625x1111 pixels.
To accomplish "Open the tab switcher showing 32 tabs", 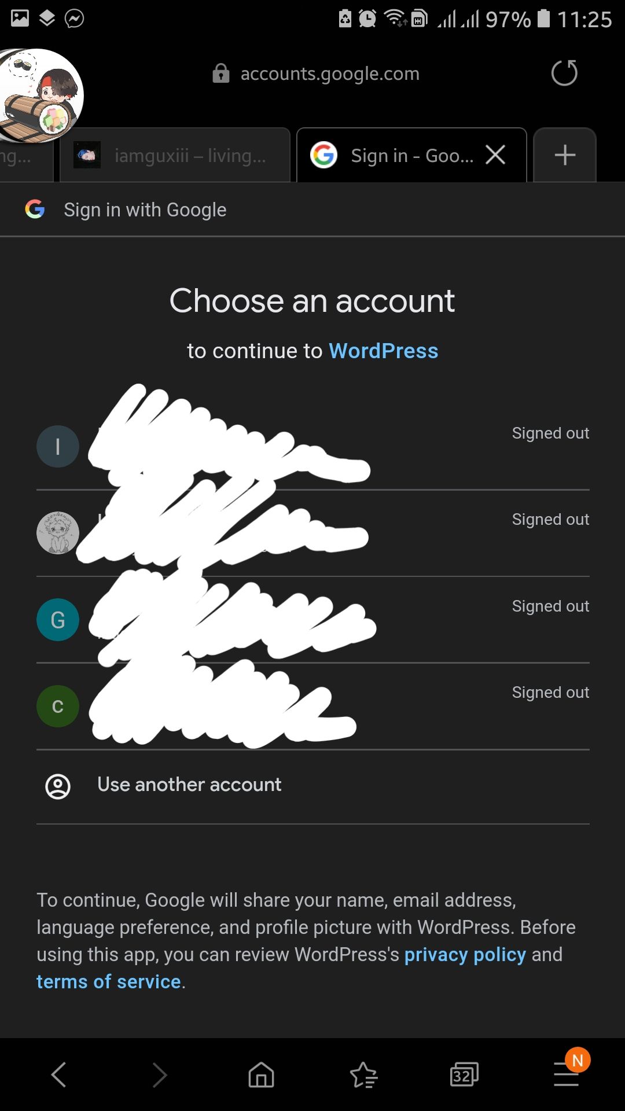I will tap(464, 1075).
